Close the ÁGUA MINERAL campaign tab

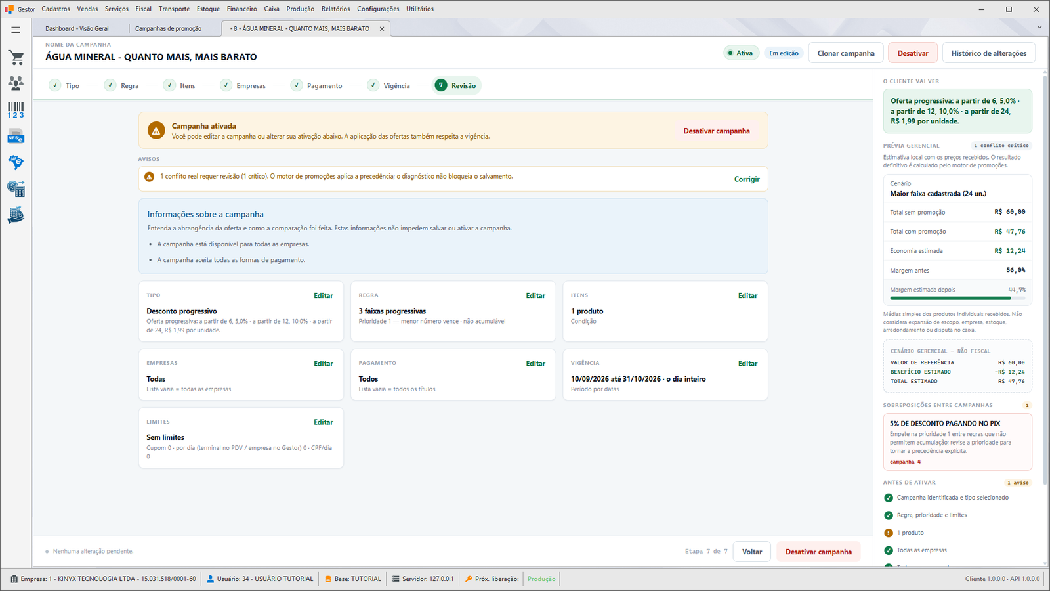pyautogui.click(x=382, y=29)
